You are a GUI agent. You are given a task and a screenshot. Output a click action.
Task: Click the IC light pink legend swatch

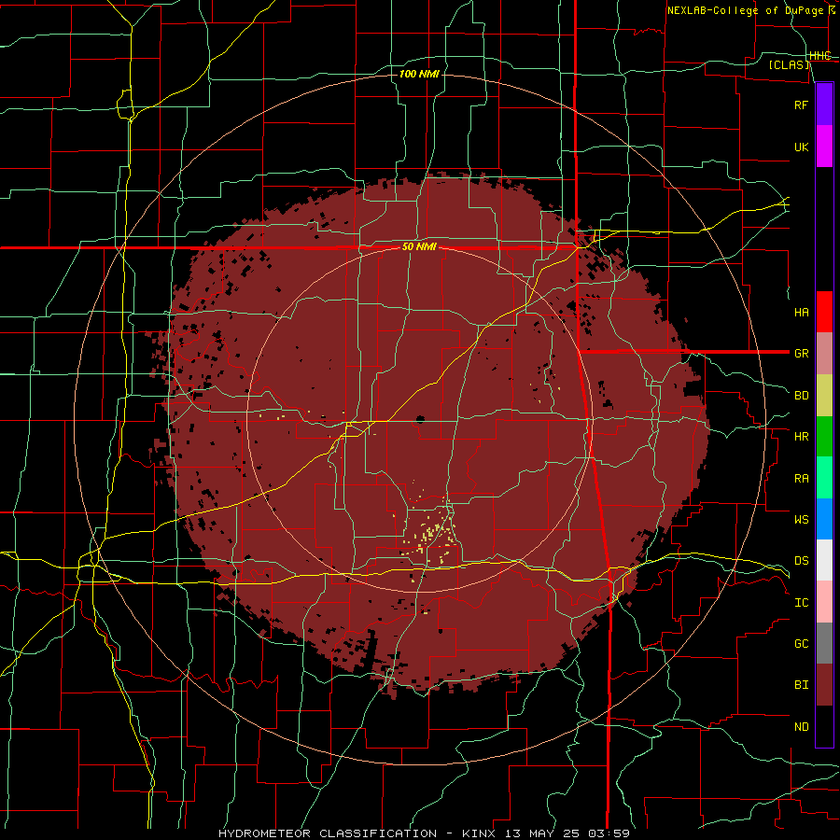(x=824, y=602)
